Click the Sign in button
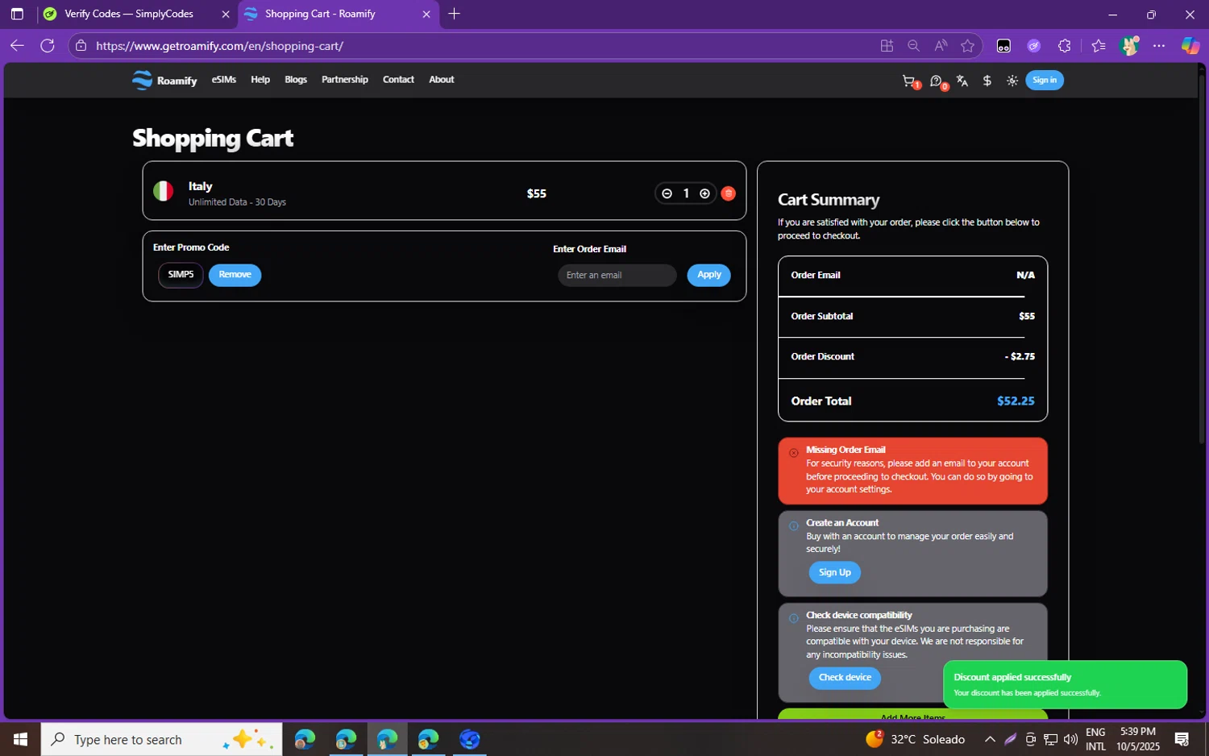The image size is (1209, 756). click(1045, 80)
